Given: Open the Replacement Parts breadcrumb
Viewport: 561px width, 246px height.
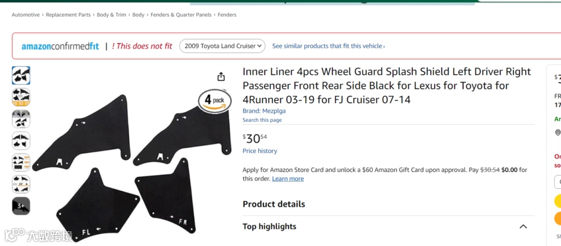Looking at the screenshot, I should click(x=68, y=15).
